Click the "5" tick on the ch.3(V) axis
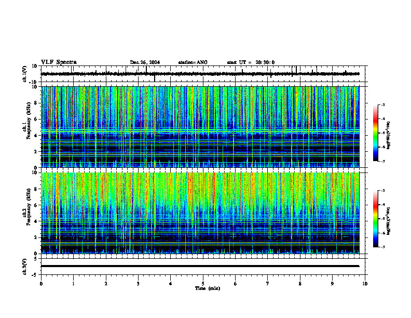Screen dimensions: 411x318 coord(36,259)
